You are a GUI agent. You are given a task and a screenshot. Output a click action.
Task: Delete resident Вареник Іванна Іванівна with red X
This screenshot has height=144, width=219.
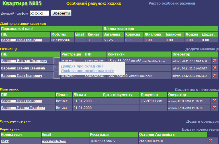point(214,68)
